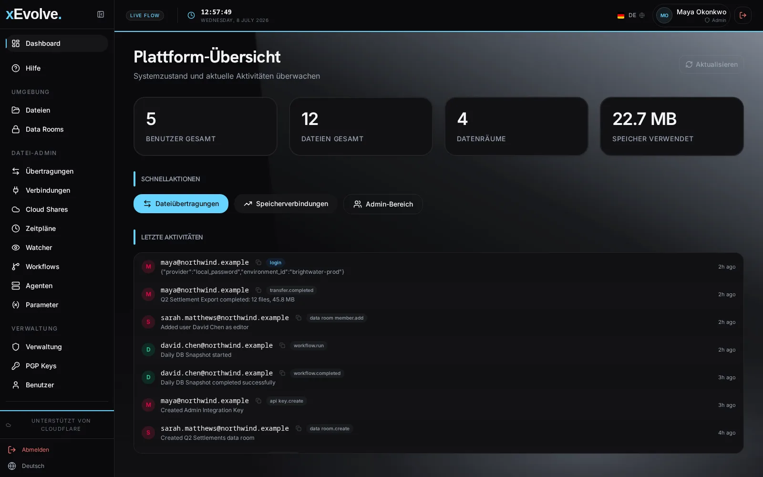Viewport: 763px width, 477px height.
Task: Click the Verwaltung shield icon
Action: tap(16, 347)
